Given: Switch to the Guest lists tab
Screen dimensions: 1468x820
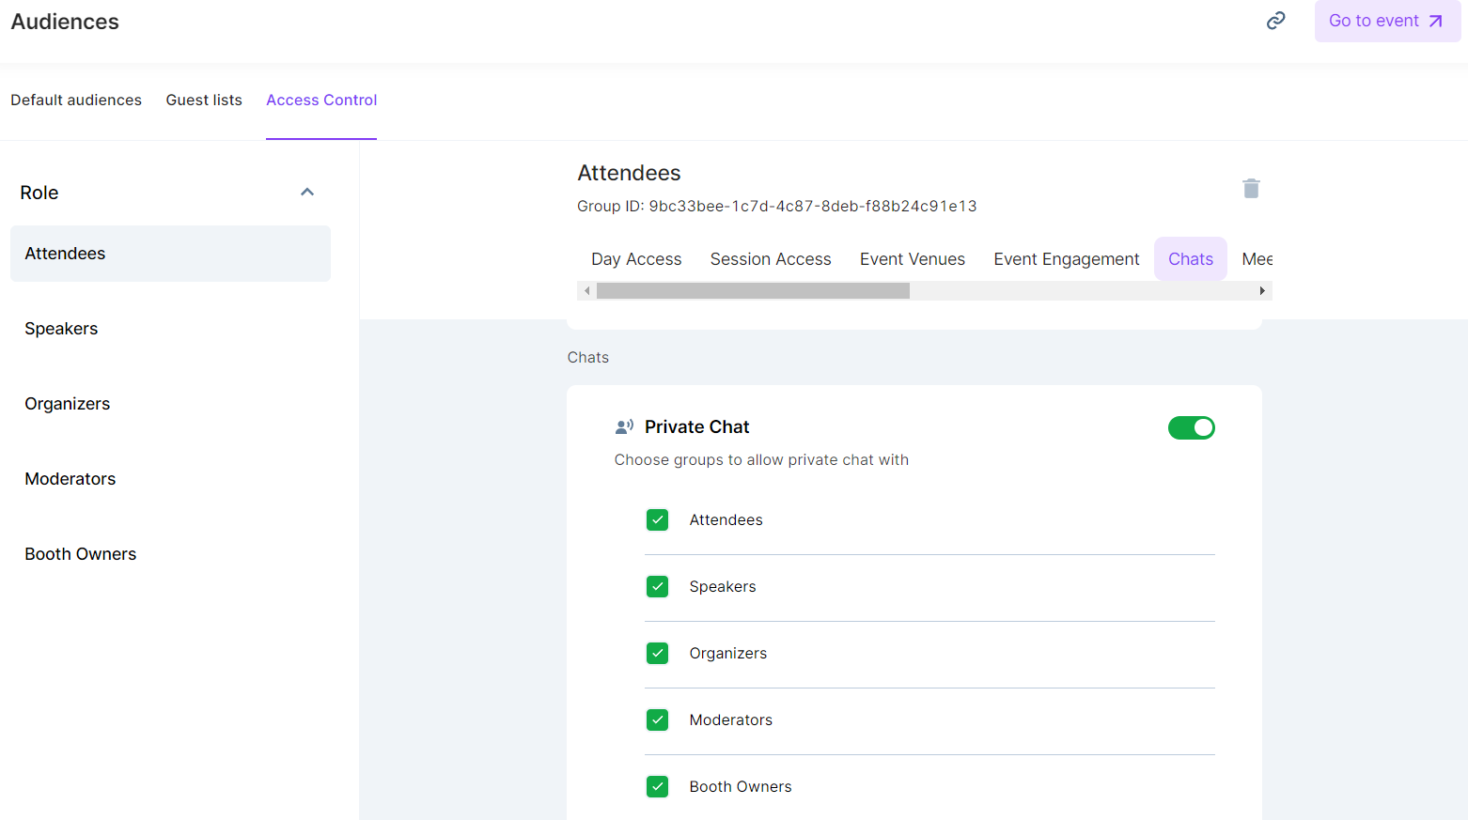Looking at the screenshot, I should point(204,101).
